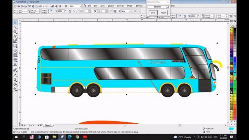The image size is (249, 140).
Task: Click the Paste icon in toolbar
Action: (x=37, y=6)
